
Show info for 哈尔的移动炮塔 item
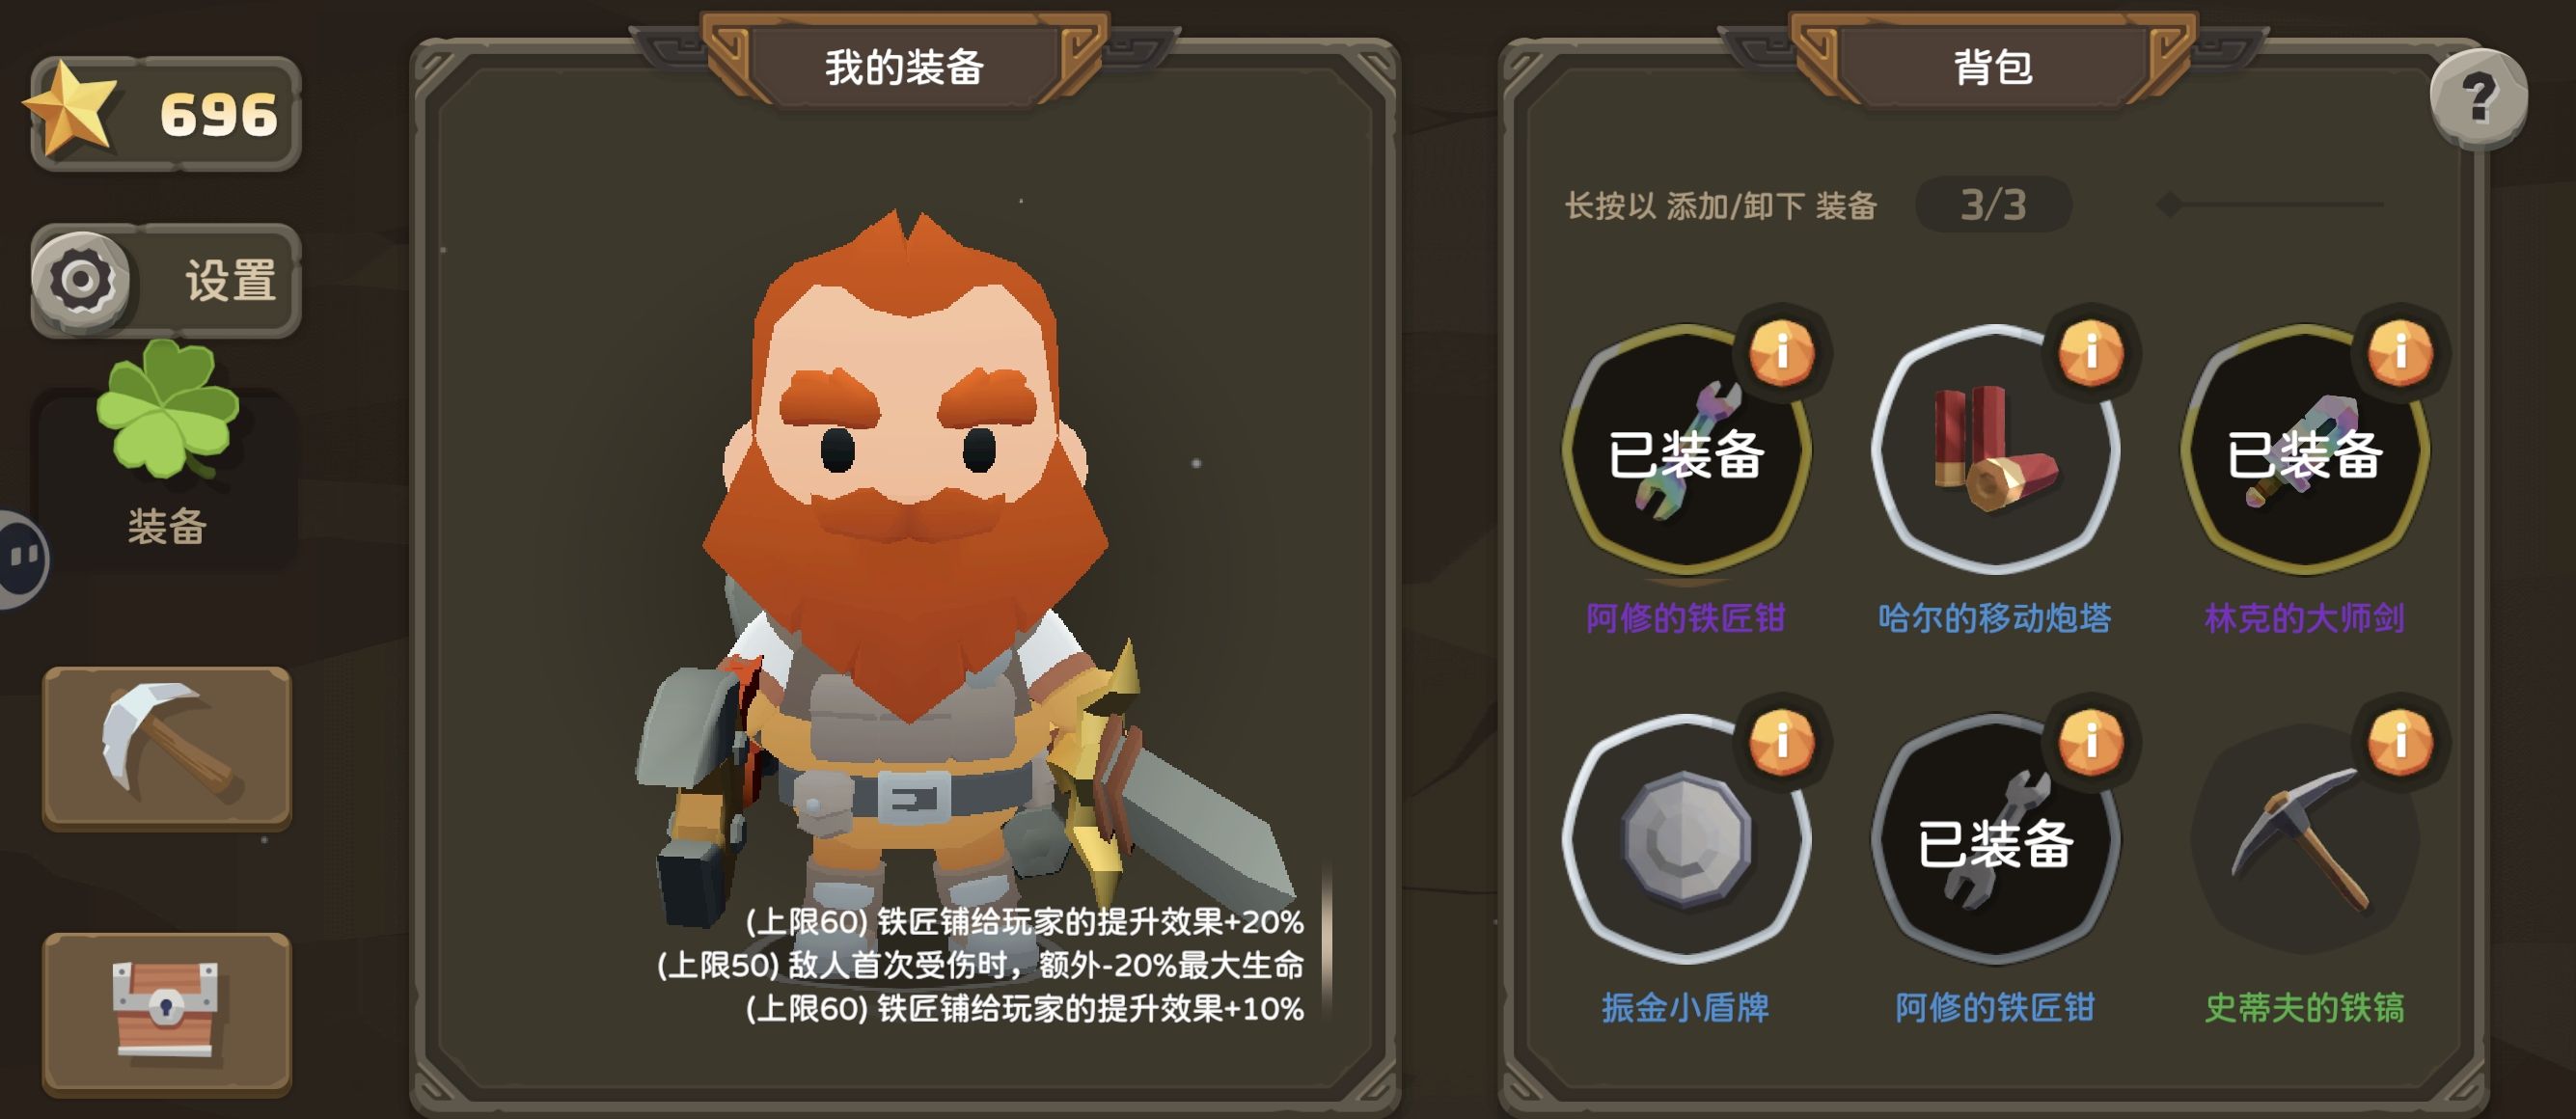(2090, 352)
